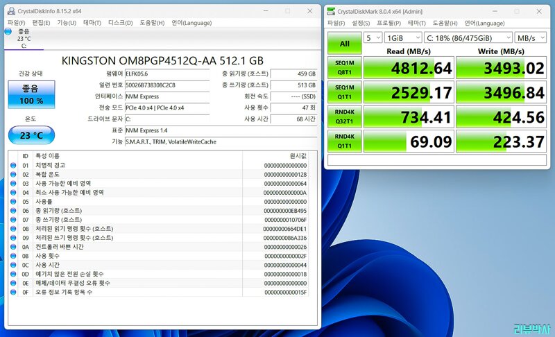
Task: Click status orb for 04 최소 사용 가능한 예비 영역
Action: (x=13, y=192)
